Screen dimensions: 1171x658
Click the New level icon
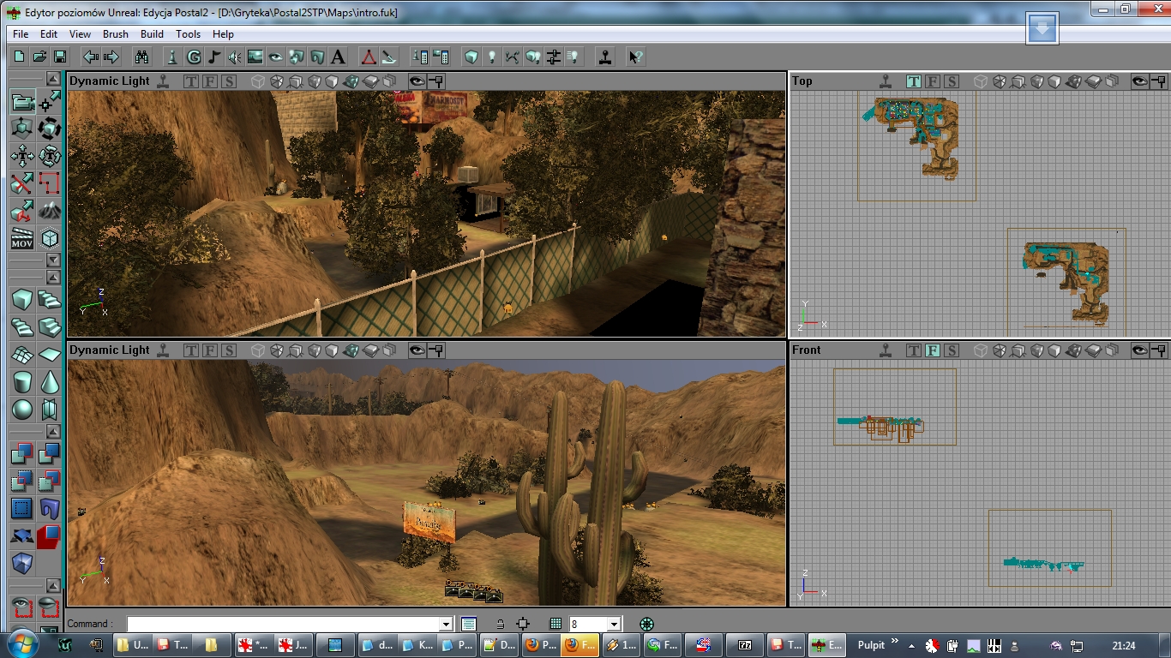pyautogui.click(x=19, y=57)
